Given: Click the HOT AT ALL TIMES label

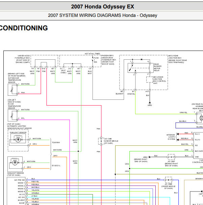Looking at the screenshot, I should tap(92, 54).
